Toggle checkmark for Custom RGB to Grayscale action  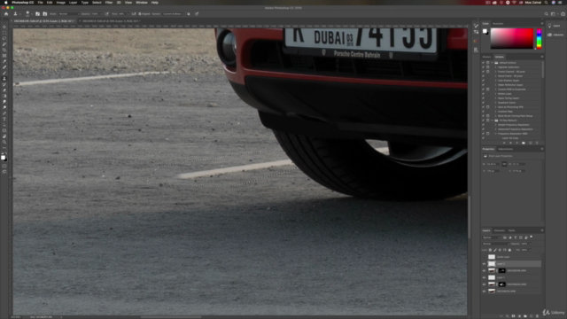(483, 89)
